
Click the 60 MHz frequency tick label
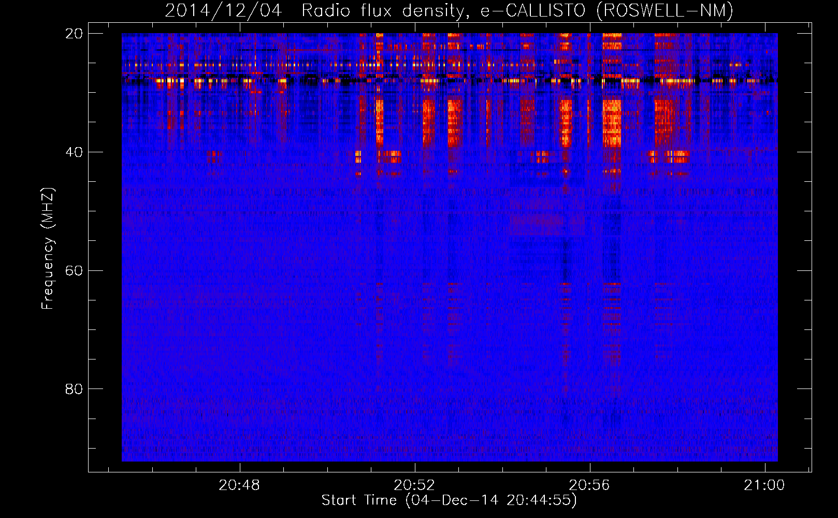[x=74, y=270]
